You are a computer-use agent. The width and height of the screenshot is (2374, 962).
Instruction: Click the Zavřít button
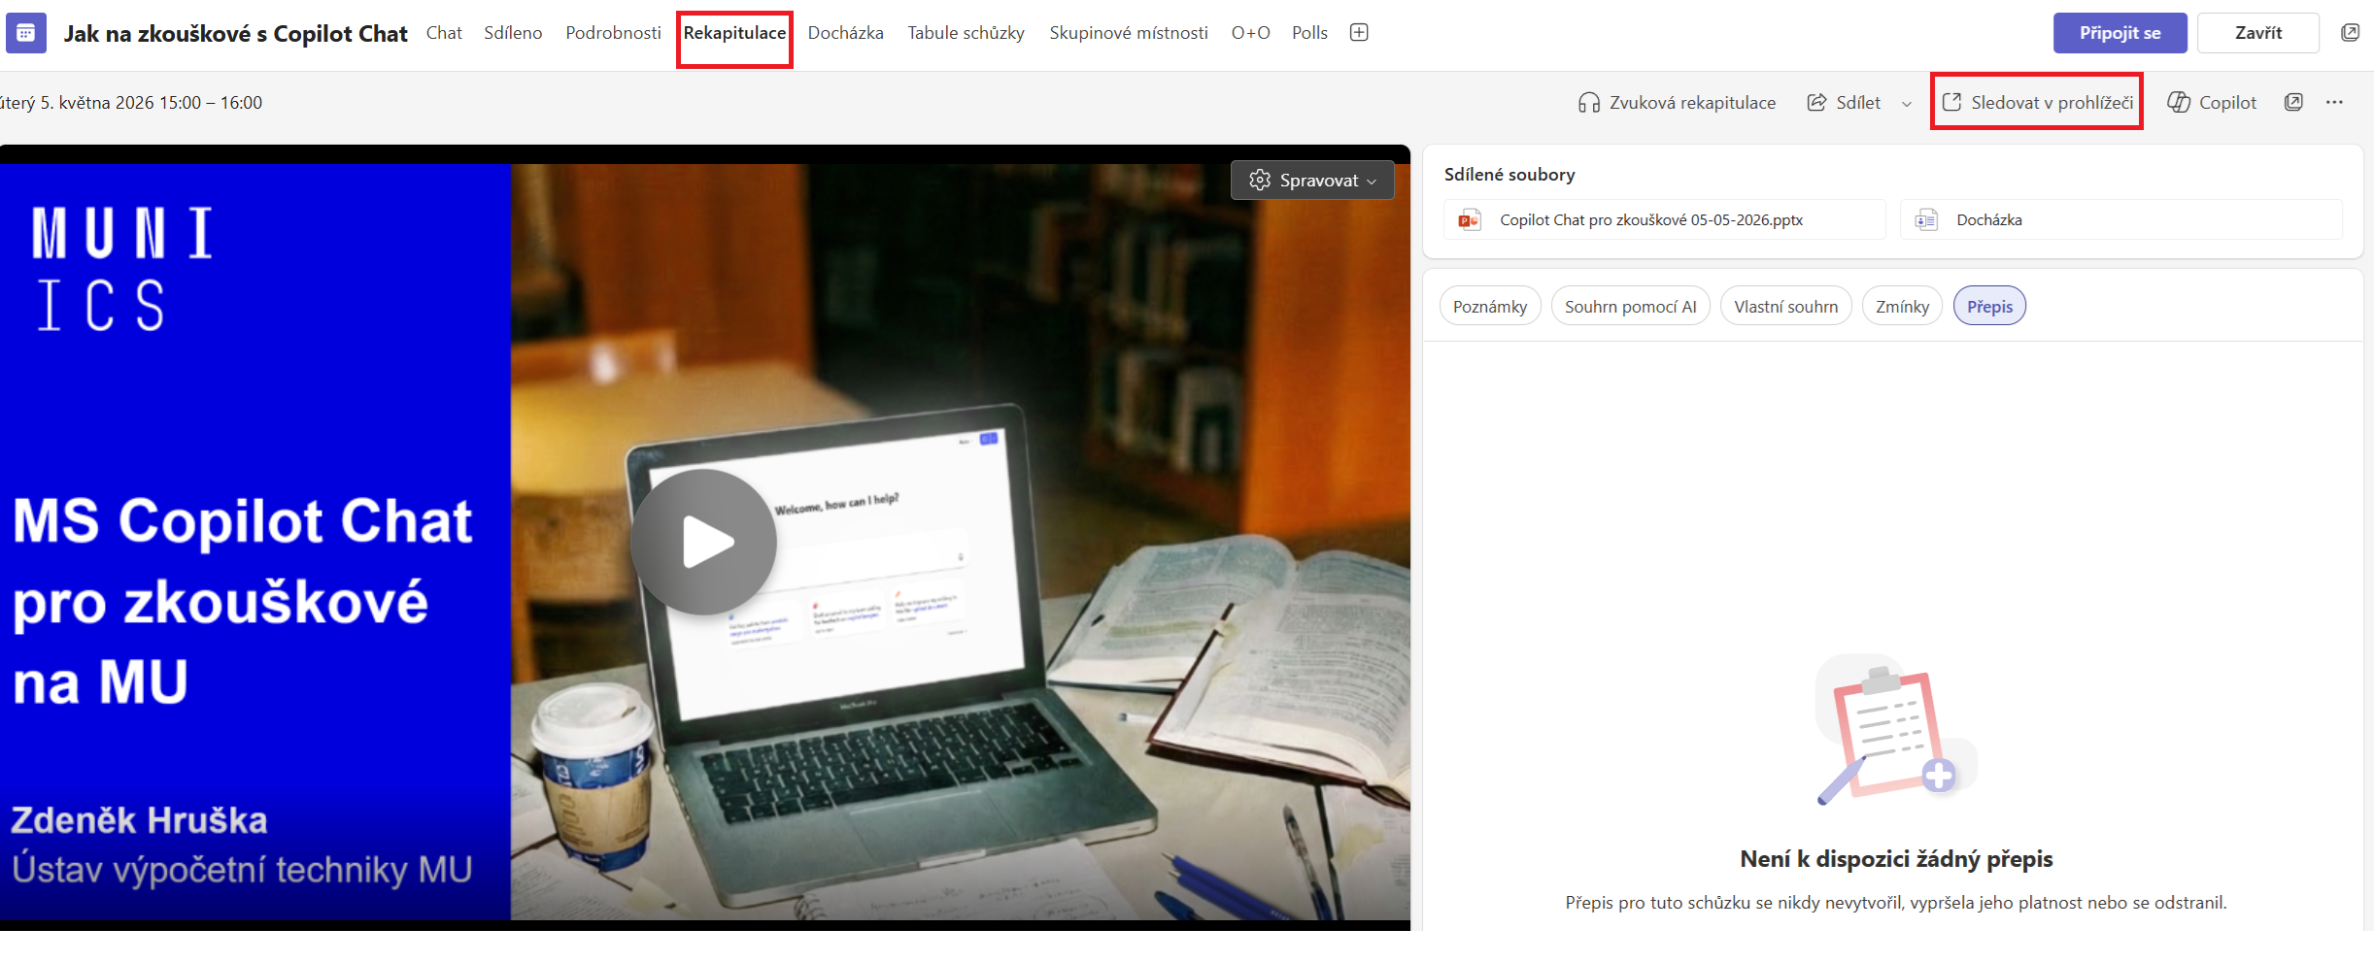point(2257,33)
